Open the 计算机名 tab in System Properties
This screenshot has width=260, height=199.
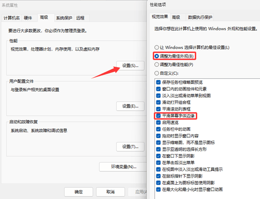12,18
